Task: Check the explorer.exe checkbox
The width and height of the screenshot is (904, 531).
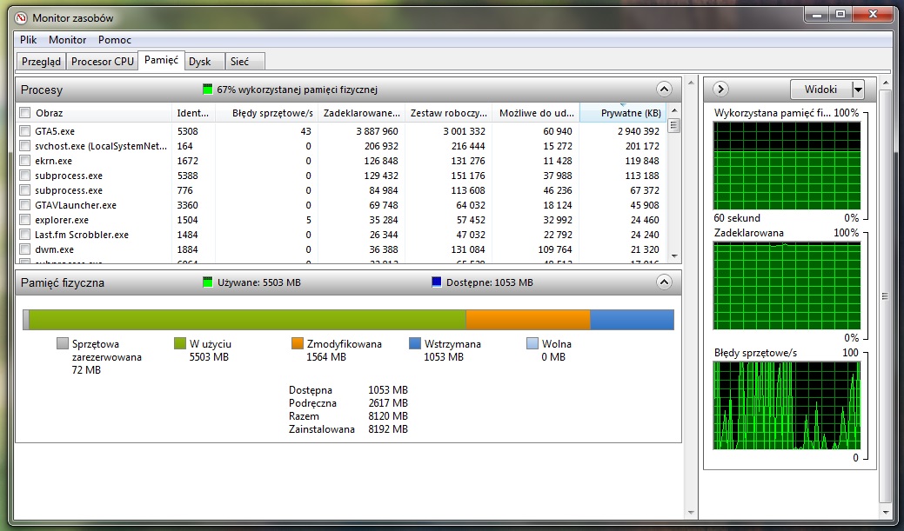Action: 24,219
